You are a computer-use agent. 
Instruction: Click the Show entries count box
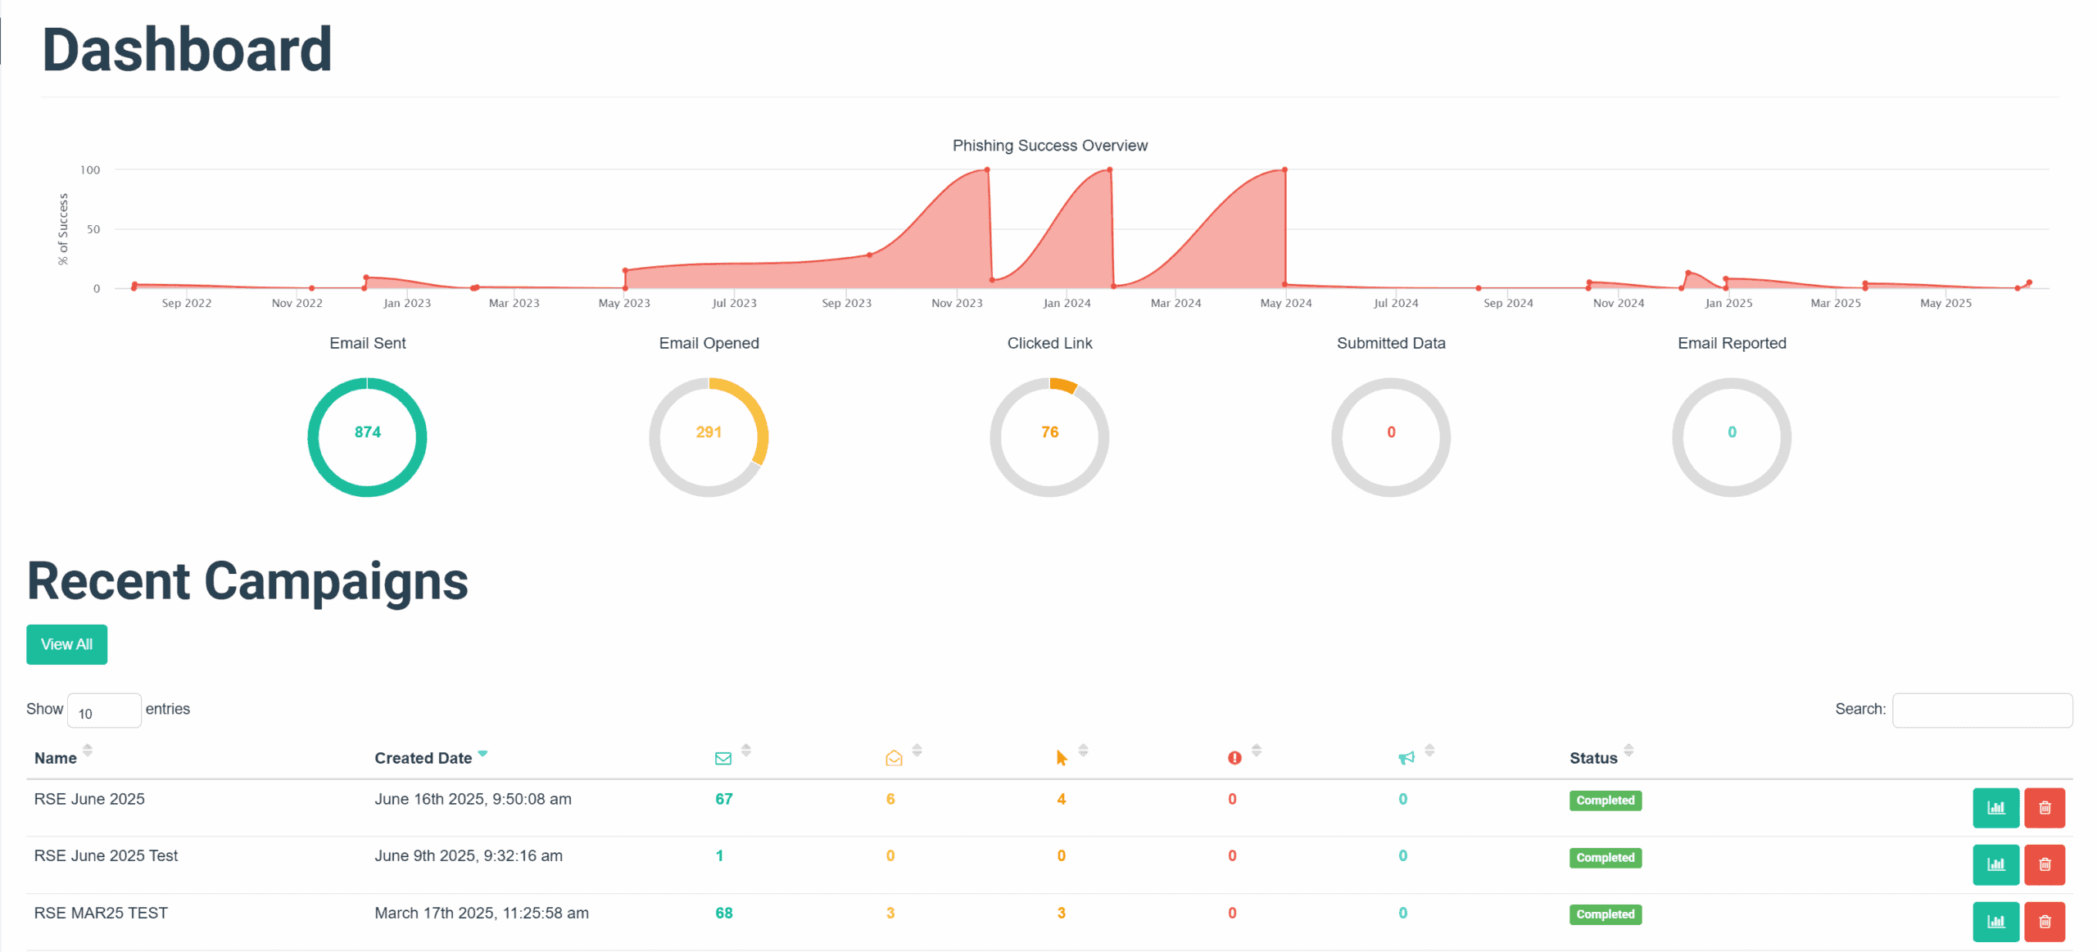point(103,711)
